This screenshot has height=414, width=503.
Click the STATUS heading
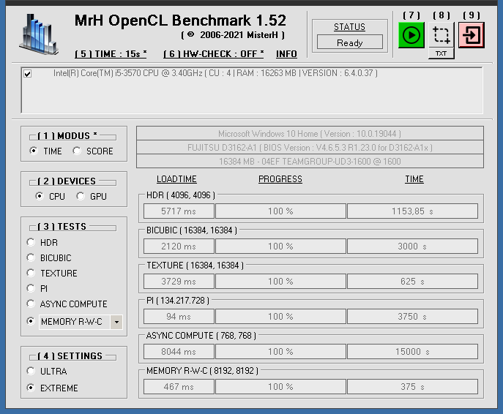349,27
